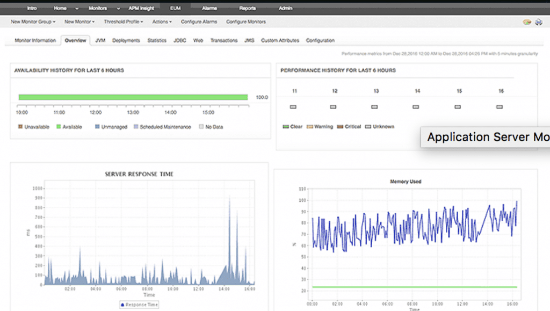Screen dimensions: 550x311
Task: Click the hour 16 status icon in Performance History
Action: (500, 107)
